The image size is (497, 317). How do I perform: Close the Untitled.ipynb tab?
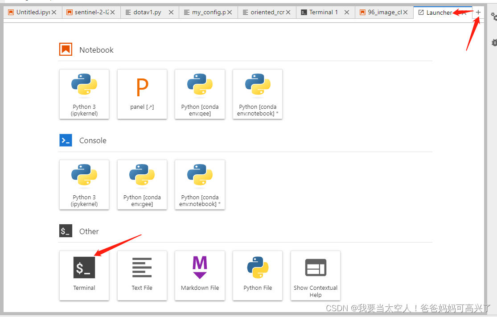pos(54,12)
